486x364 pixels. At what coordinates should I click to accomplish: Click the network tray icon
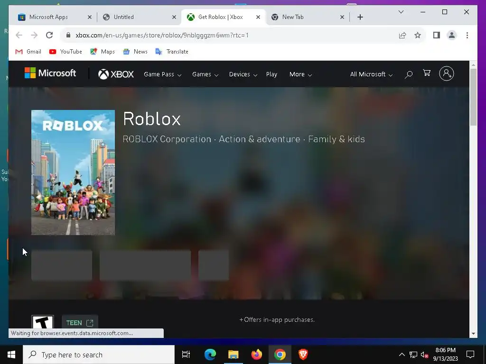click(x=413, y=355)
